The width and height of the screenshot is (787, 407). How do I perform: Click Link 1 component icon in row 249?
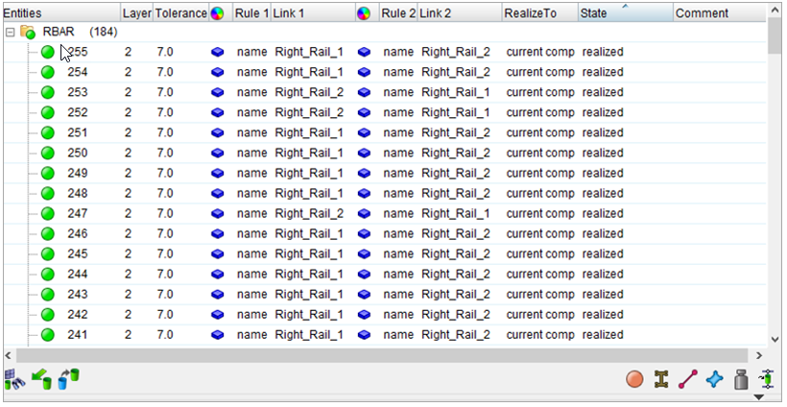point(217,173)
